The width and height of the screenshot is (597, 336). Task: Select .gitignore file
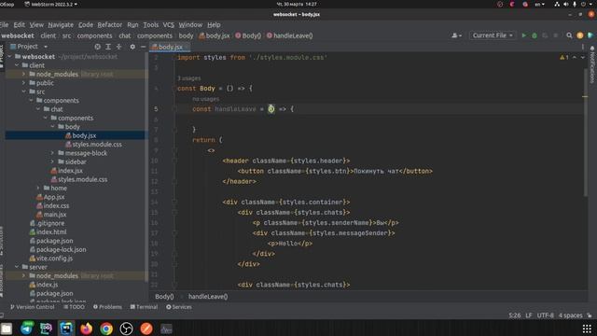click(x=48, y=223)
